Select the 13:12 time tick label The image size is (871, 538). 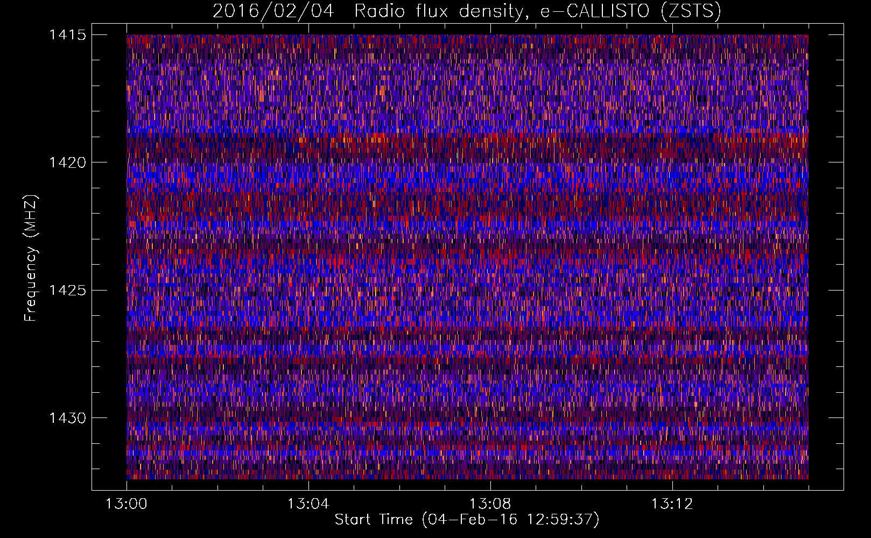[672, 504]
